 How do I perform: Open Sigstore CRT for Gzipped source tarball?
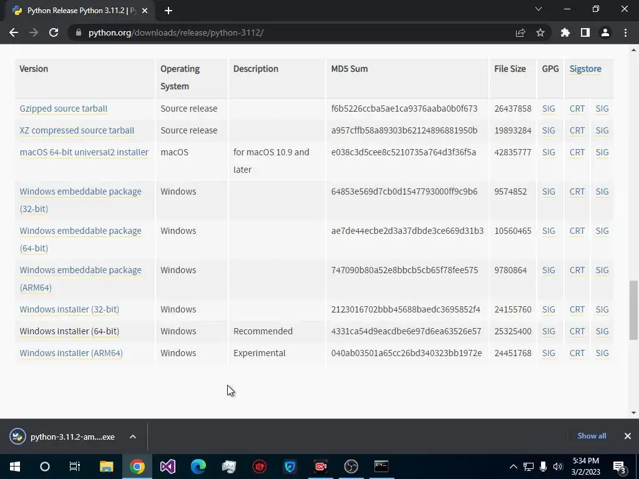click(x=577, y=109)
